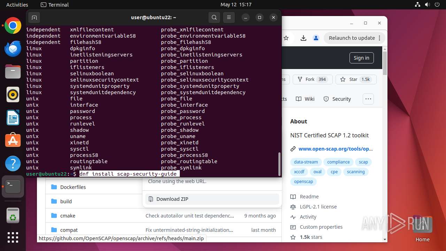Open the LGPL-2.1 license link
This screenshot has width=446, height=251.
click(x=318, y=207)
